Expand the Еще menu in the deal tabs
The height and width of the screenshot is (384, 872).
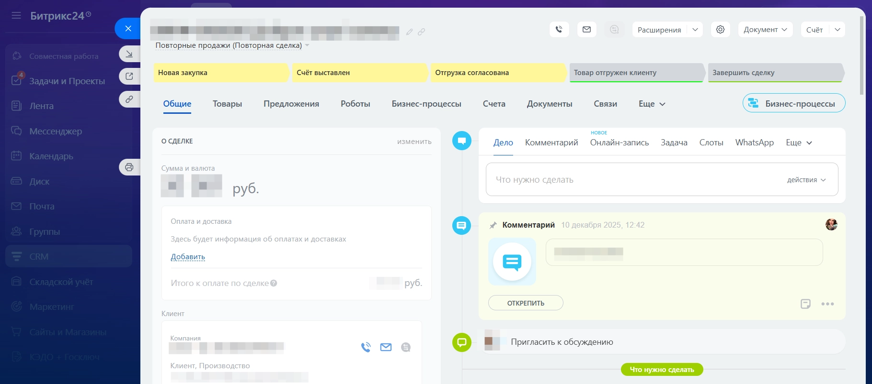[x=652, y=104]
